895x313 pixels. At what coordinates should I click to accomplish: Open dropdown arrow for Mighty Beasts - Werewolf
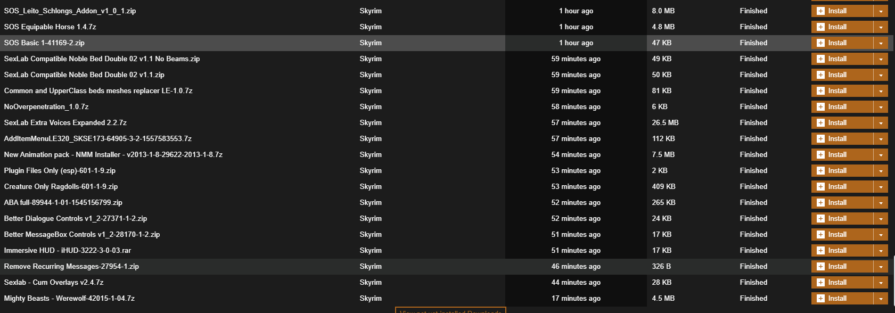[x=881, y=298]
